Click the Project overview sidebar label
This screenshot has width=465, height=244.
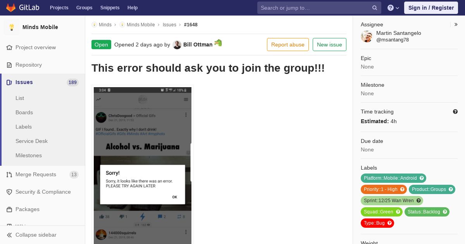tap(36, 47)
